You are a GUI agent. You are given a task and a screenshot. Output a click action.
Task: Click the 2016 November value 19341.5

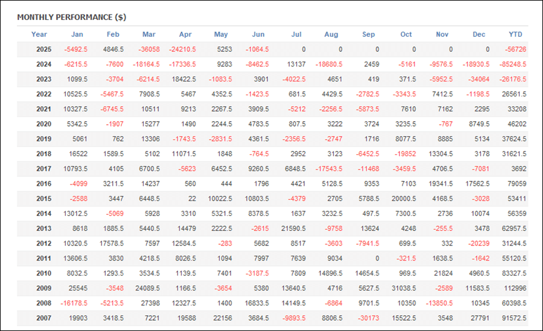click(440, 184)
